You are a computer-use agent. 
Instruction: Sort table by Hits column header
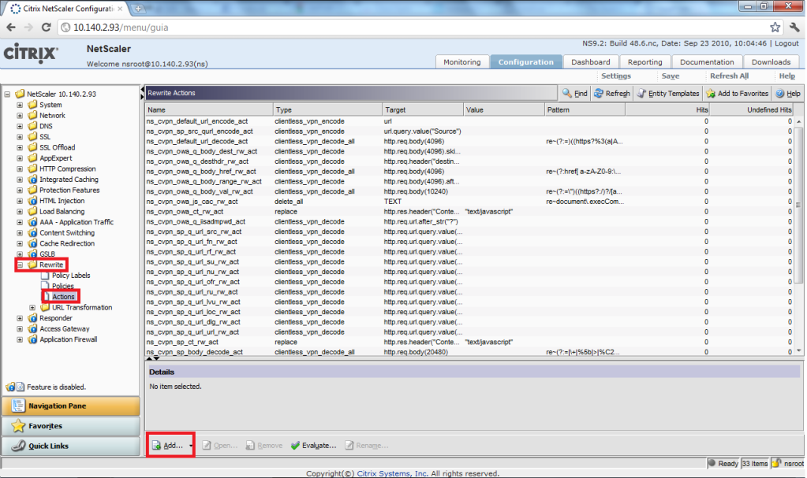coord(667,109)
